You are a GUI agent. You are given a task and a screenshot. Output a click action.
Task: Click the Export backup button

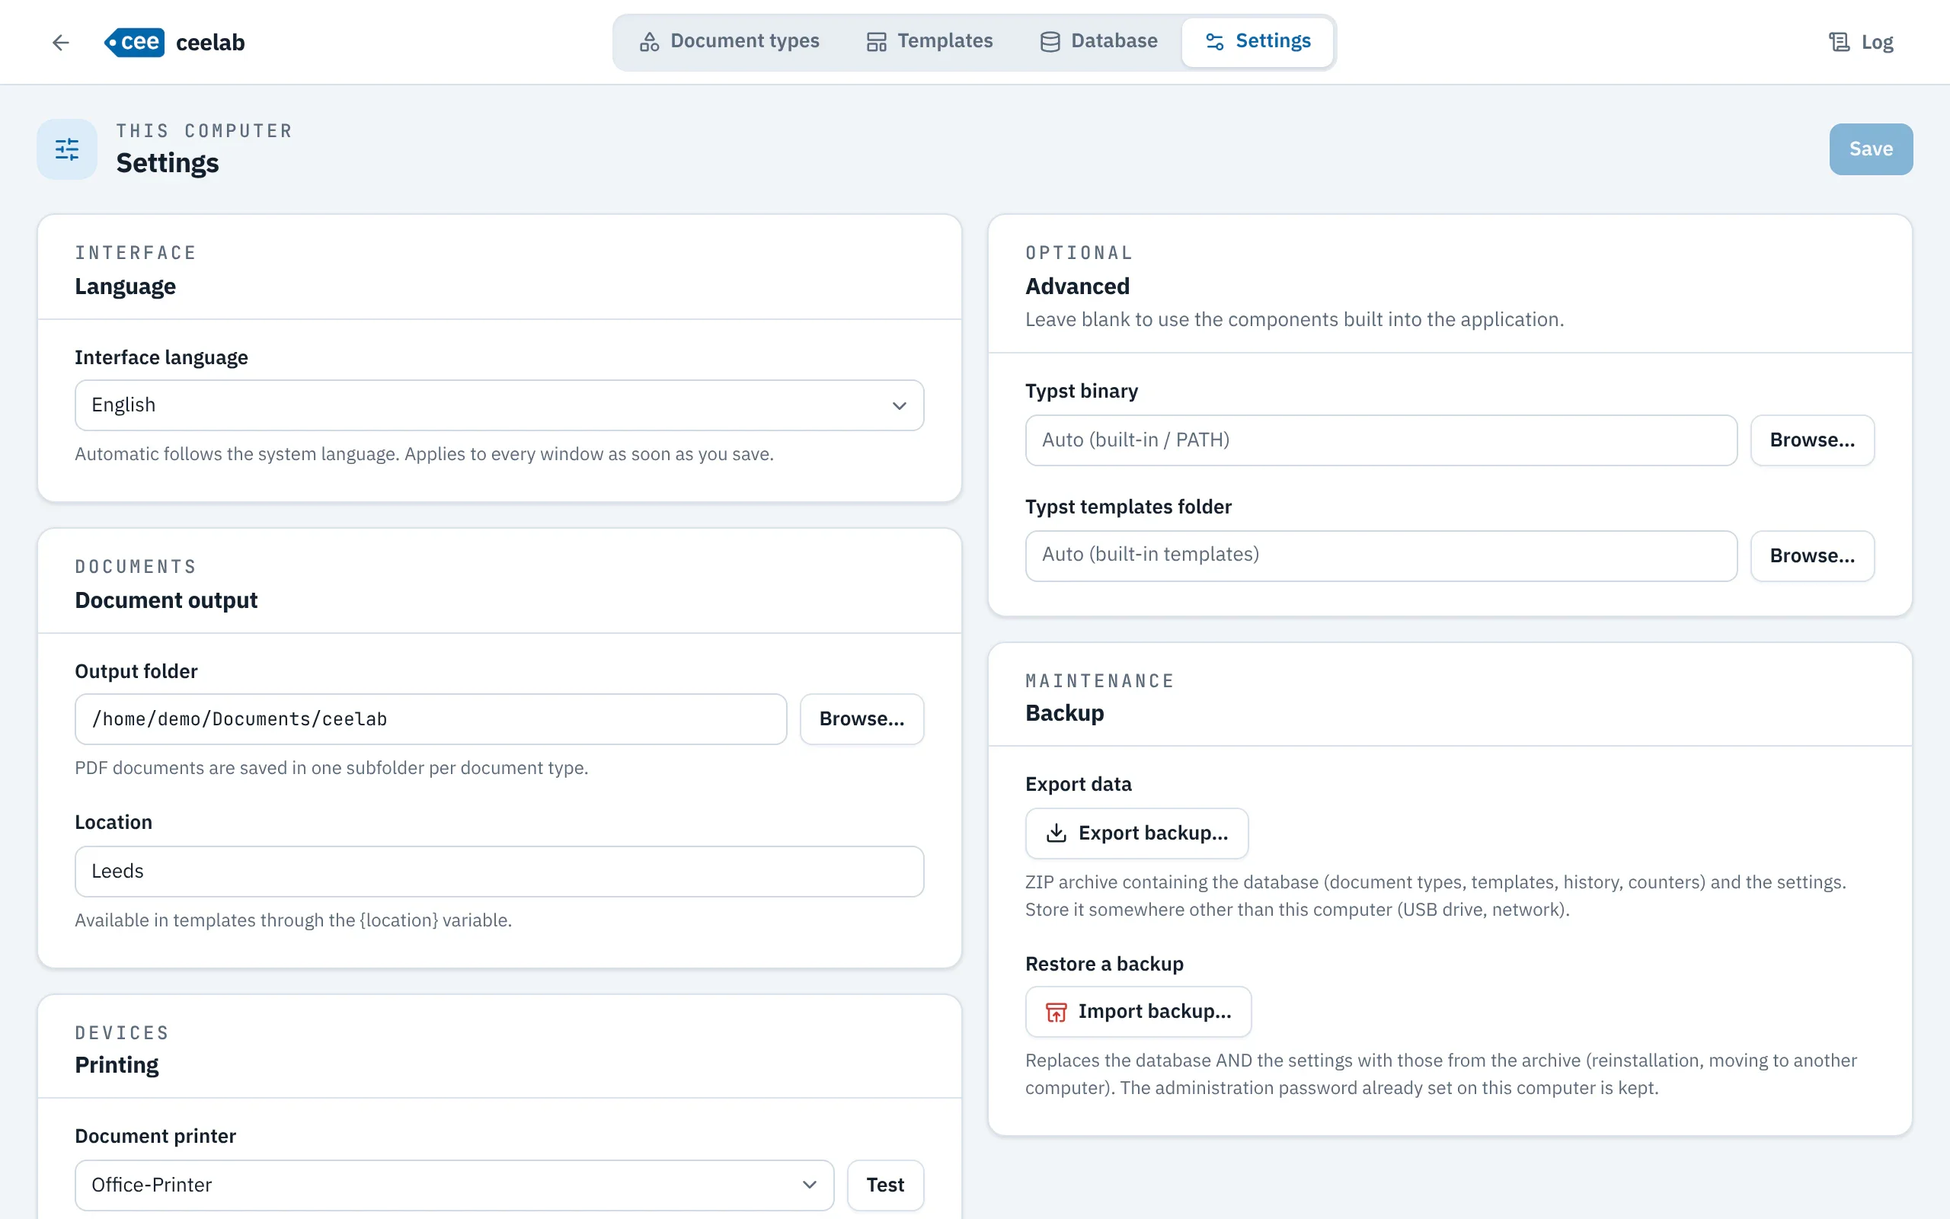(1137, 833)
